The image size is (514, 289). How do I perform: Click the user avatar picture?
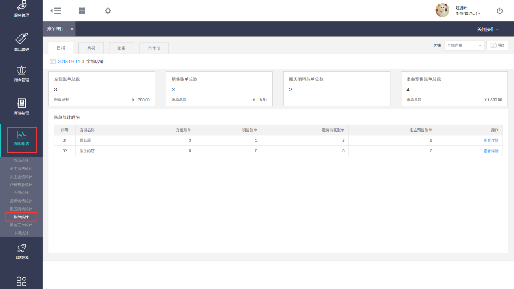point(442,11)
